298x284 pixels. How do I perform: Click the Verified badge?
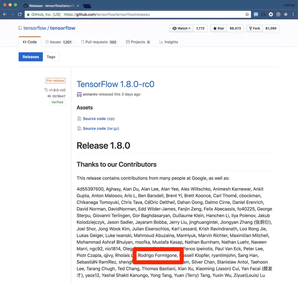[x=57, y=102]
